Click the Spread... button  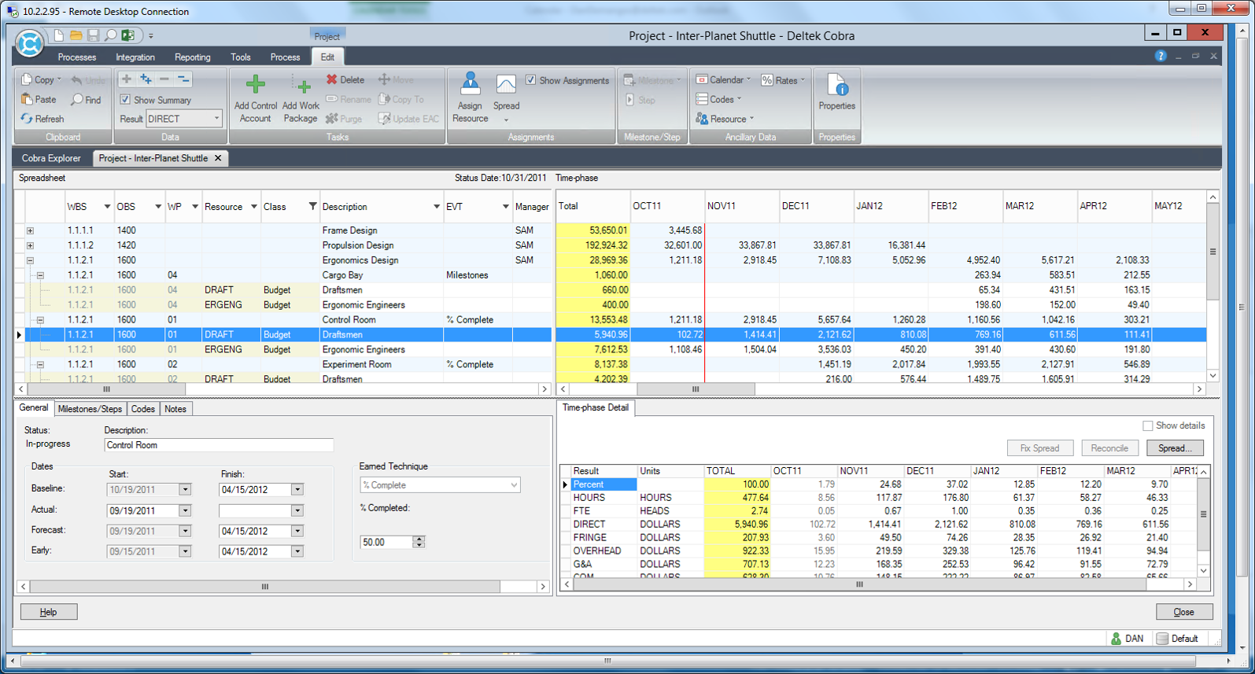click(x=1175, y=447)
